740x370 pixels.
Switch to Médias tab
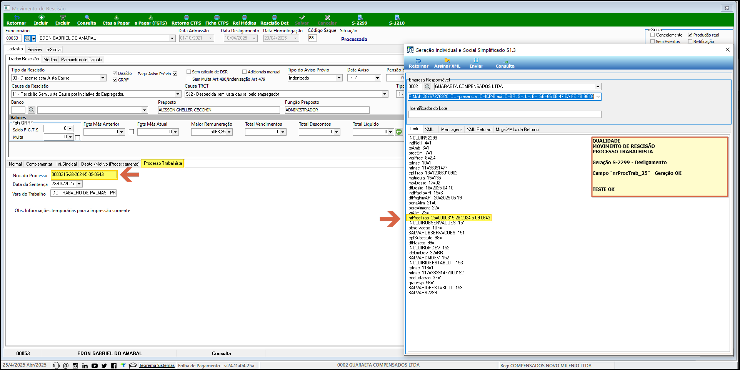tap(50, 60)
